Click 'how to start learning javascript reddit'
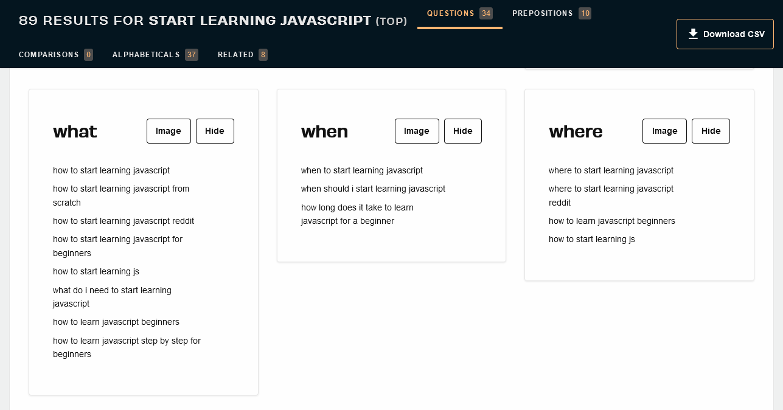Image resolution: width=783 pixels, height=410 pixels. [x=124, y=221]
